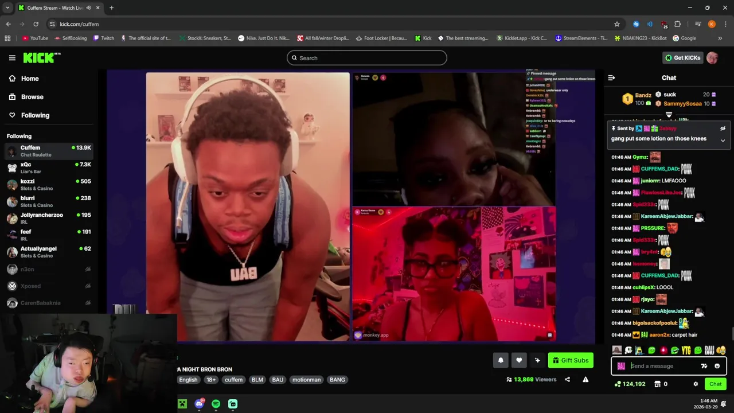
Task: Click the English language tag
Action: 188,380
